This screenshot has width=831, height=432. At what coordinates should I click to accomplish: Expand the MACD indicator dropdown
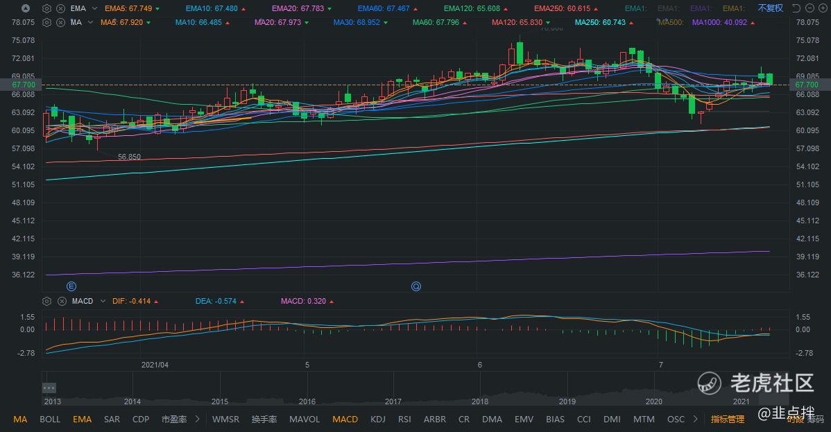coord(103,301)
